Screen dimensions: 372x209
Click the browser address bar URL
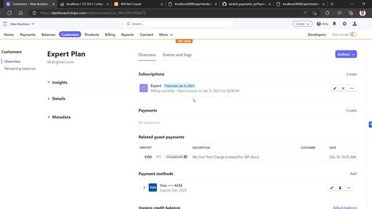point(93,13)
